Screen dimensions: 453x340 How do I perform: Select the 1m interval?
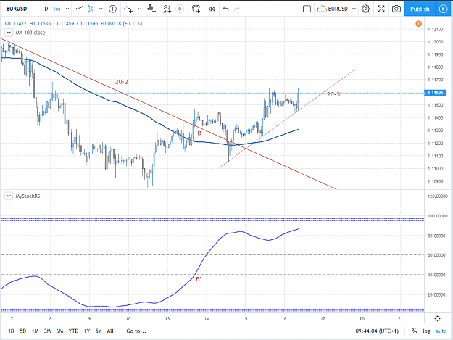click(x=57, y=9)
